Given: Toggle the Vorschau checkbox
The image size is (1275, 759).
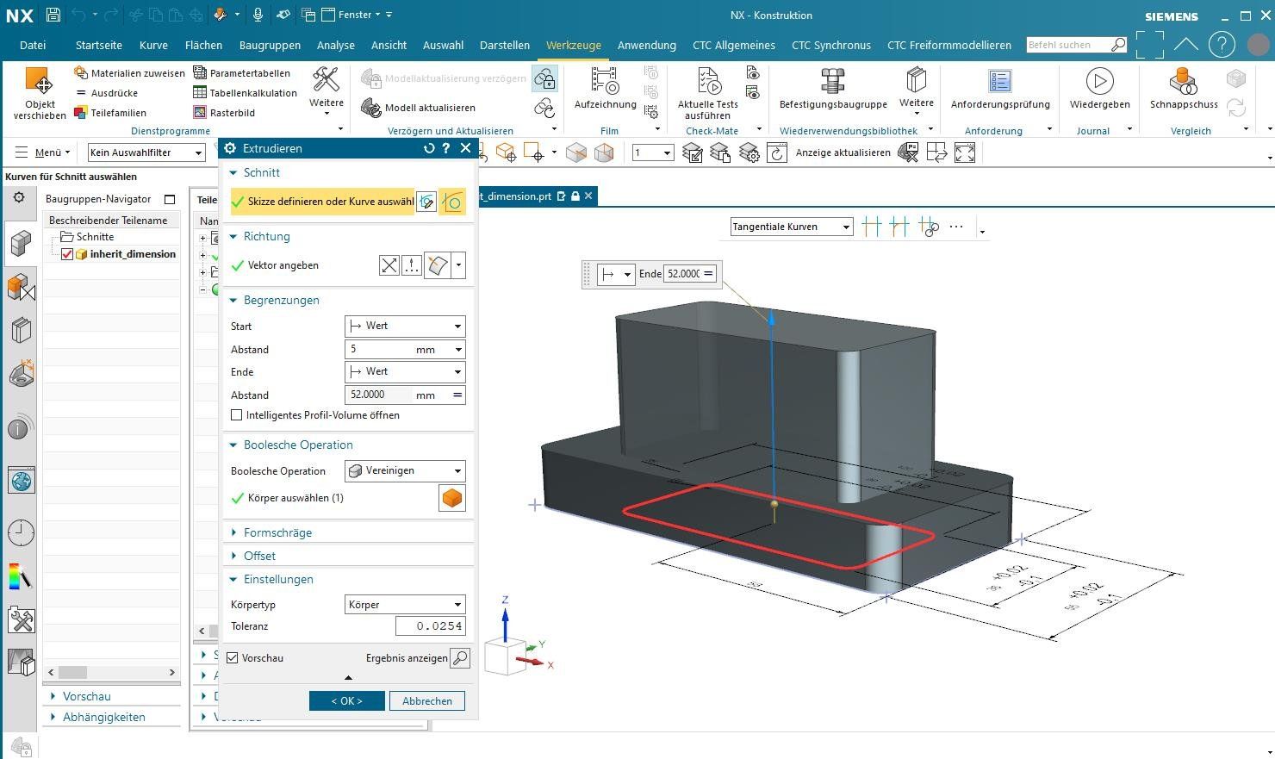Looking at the screenshot, I should click(233, 658).
